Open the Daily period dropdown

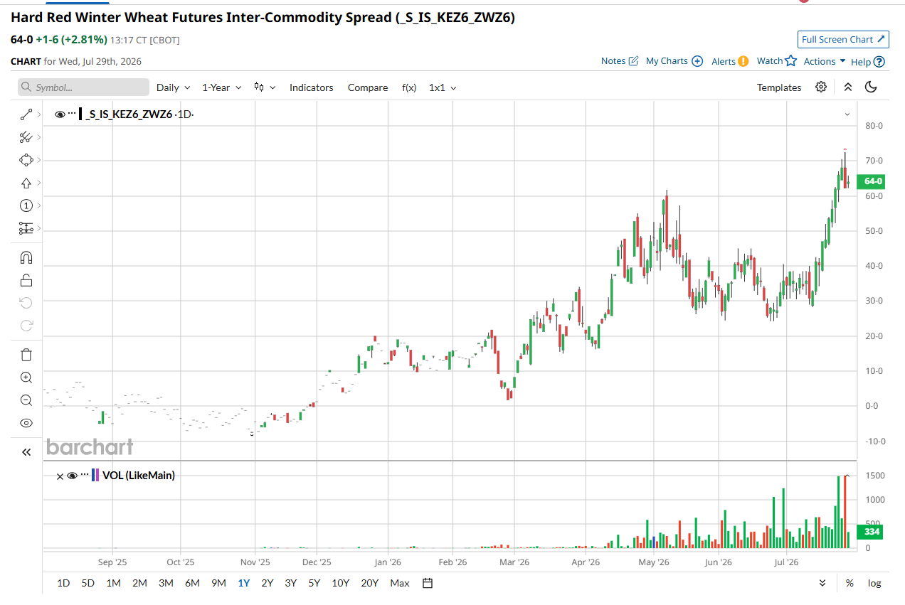pos(174,87)
